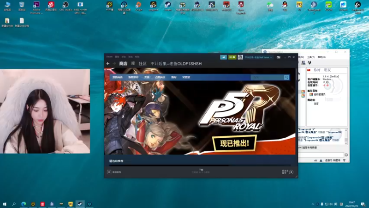Image resolution: width=369 pixels, height=208 pixels.
Task: Focus the Steam store search field
Action: tap(267, 77)
